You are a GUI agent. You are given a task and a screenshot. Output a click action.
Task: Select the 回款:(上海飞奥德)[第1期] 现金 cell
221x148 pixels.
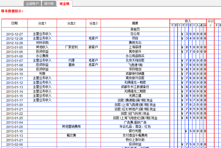[135, 105]
